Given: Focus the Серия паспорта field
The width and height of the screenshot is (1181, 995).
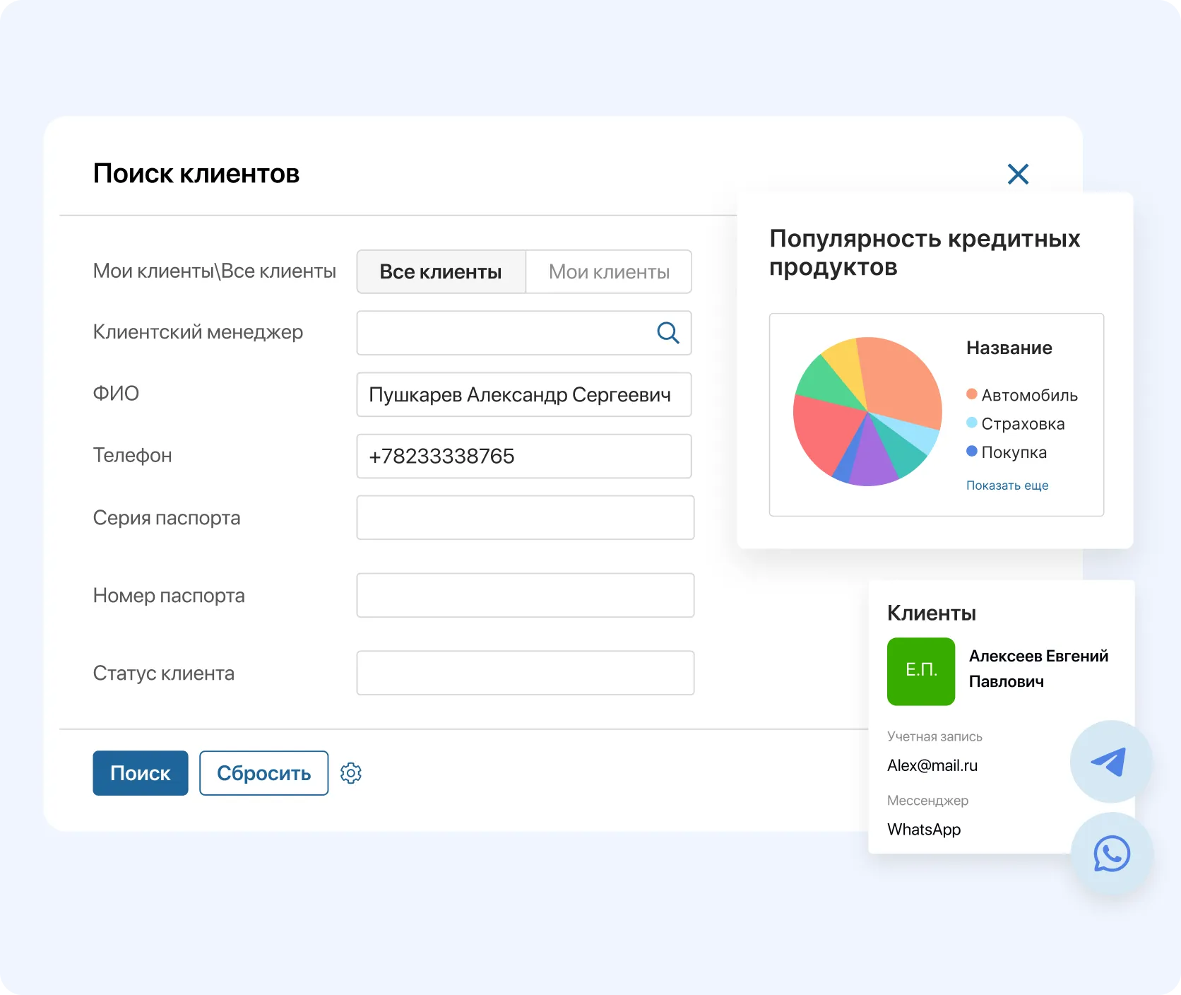Looking at the screenshot, I should click(x=525, y=518).
